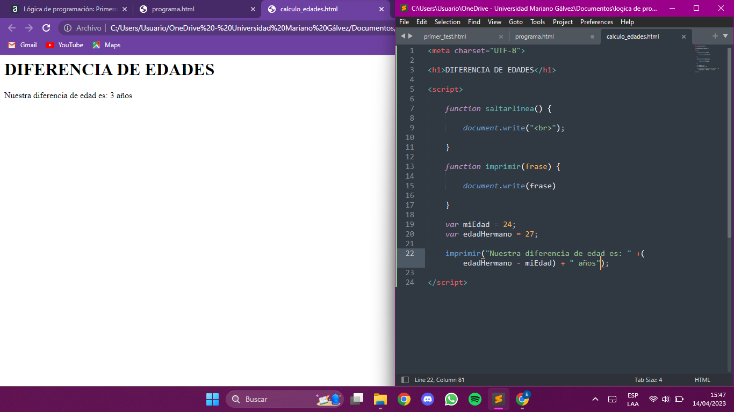The height and width of the screenshot is (412, 734).
Task: Open the Project menu
Action: coord(563,22)
